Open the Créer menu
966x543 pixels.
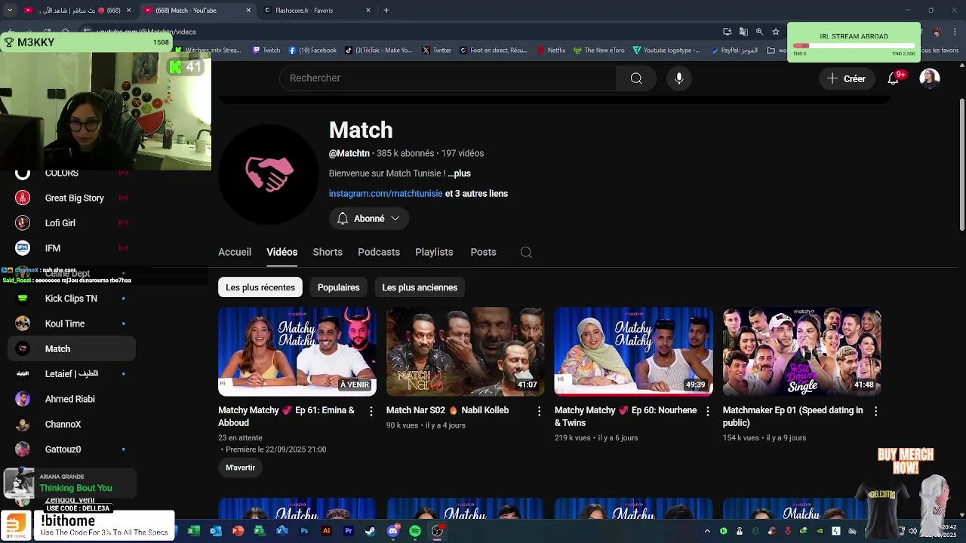846,78
